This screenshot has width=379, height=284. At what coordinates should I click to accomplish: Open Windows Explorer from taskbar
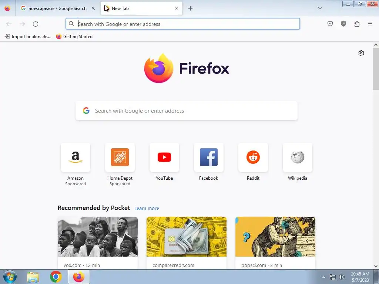pyautogui.click(x=33, y=277)
